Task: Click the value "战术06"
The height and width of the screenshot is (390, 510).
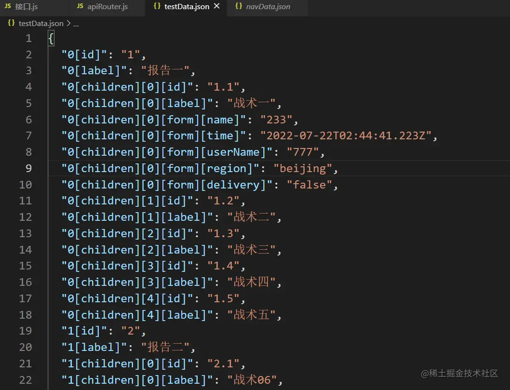Action: 252,379
